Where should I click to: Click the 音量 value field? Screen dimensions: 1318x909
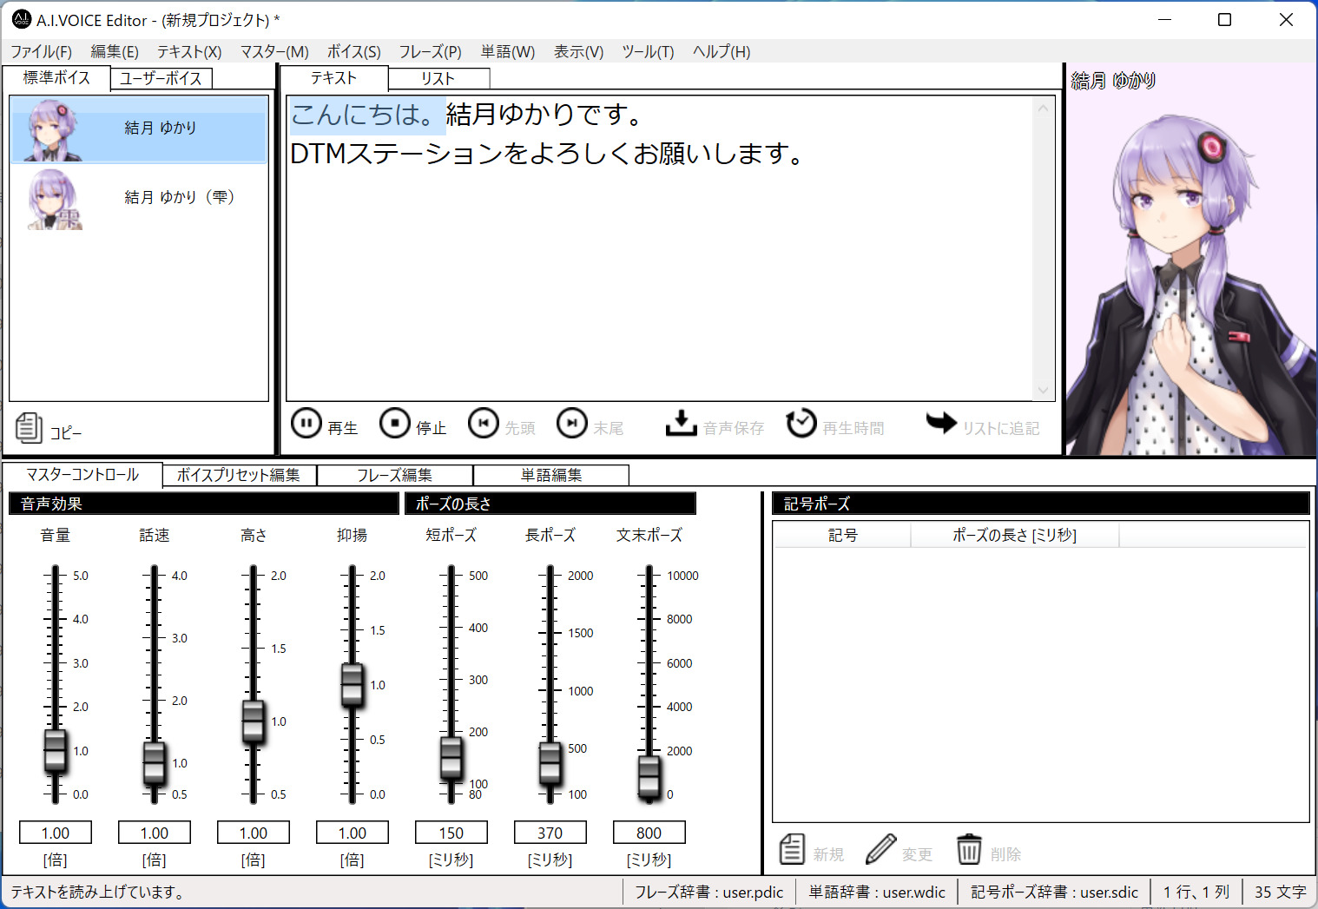[56, 833]
